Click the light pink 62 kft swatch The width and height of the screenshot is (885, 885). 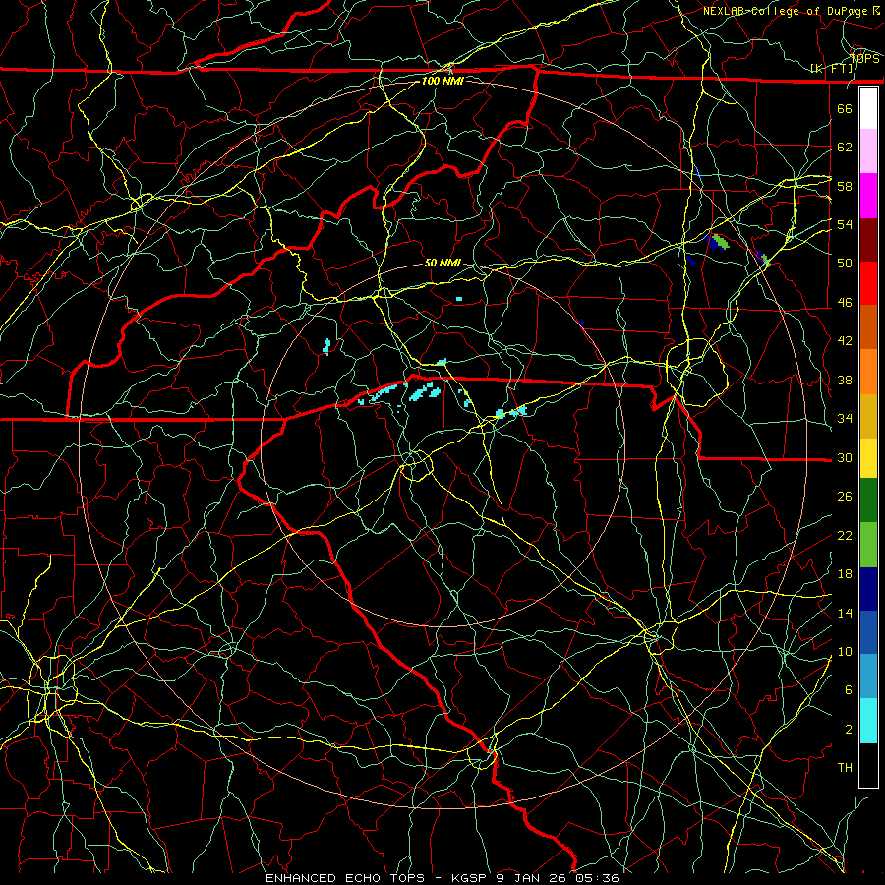pos(868,151)
